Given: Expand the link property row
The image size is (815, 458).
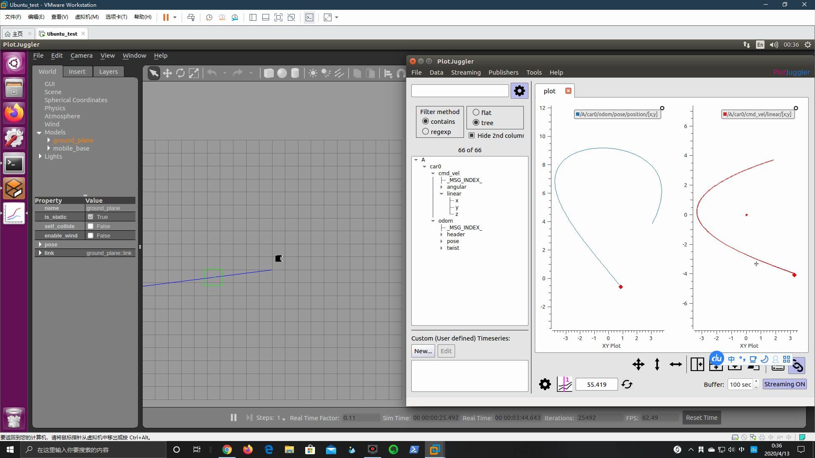Looking at the screenshot, I should 40,253.
